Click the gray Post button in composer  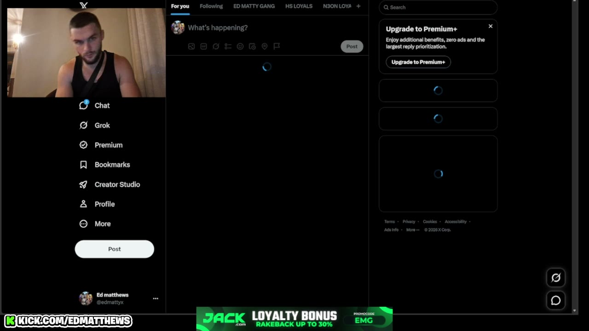[352, 46]
